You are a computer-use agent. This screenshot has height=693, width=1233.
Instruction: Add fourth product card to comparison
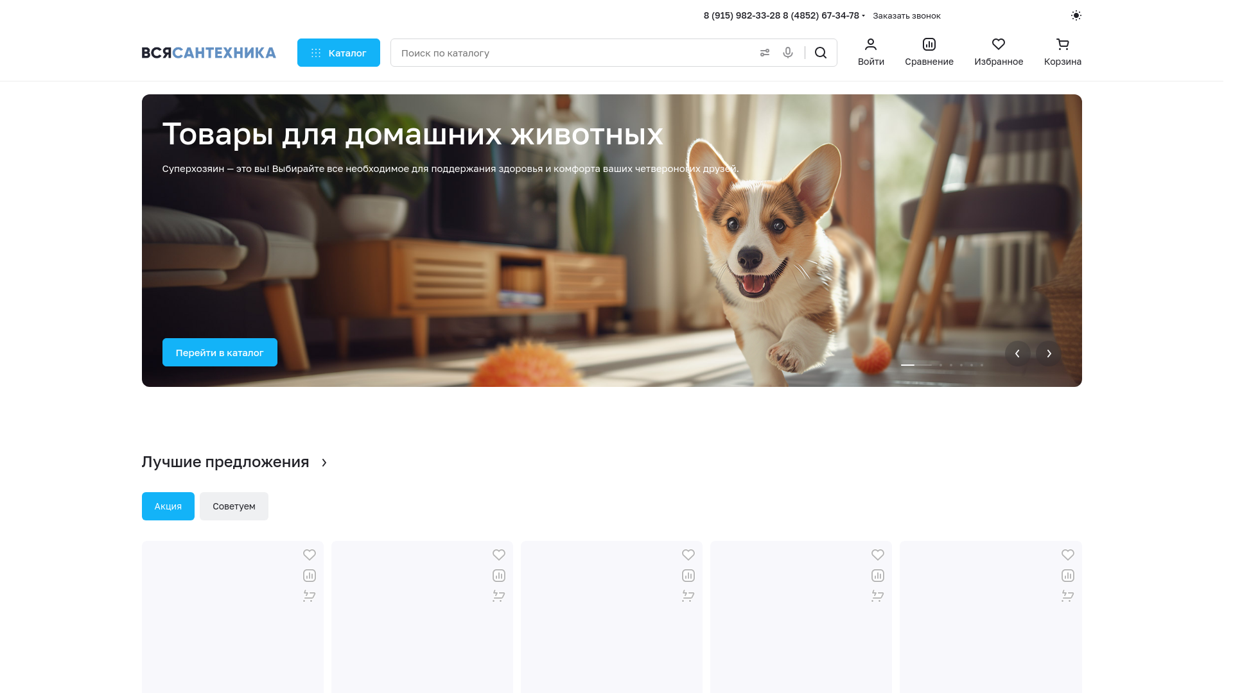tap(878, 576)
